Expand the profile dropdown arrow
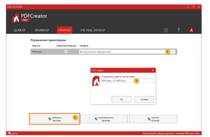Screen dimensions: 210x137 (x=173, y=52)
